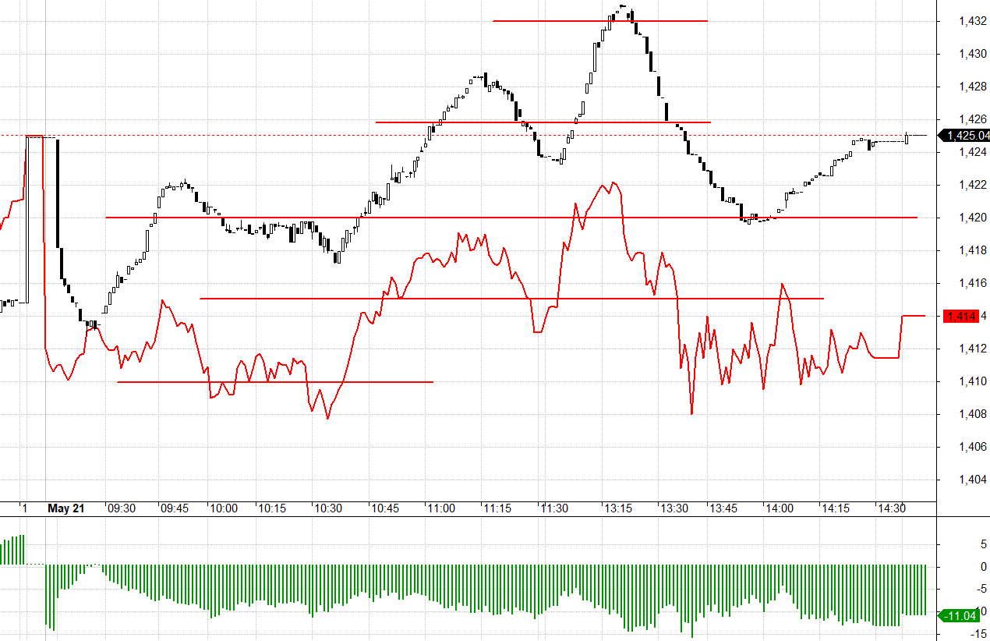Click the 14:30 time axis label

[892, 508]
